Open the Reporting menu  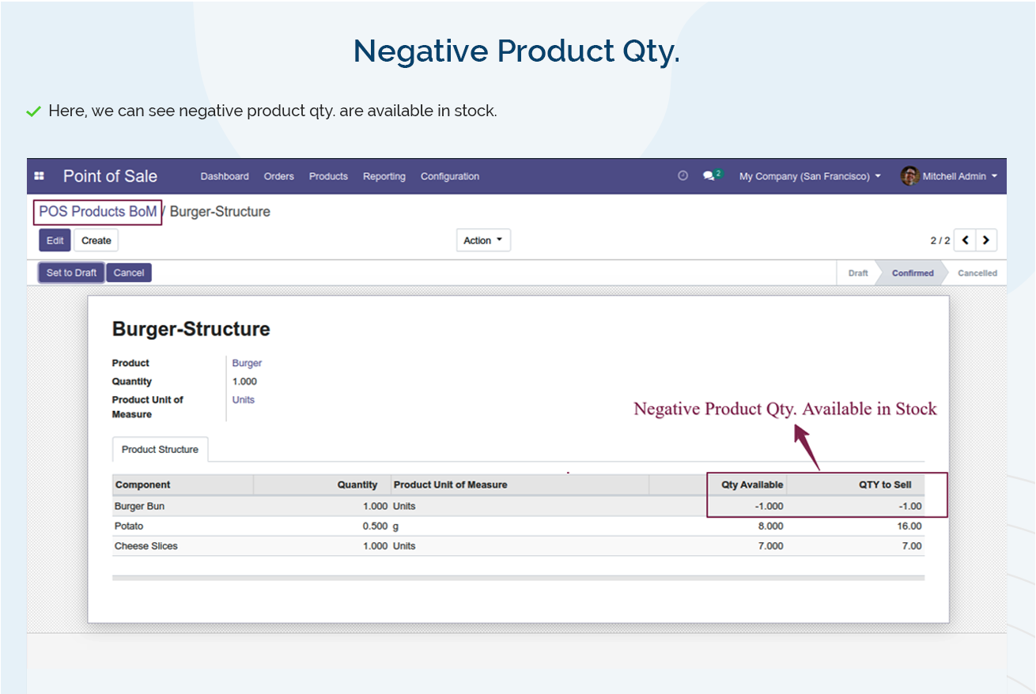click(x=384, y=176)
